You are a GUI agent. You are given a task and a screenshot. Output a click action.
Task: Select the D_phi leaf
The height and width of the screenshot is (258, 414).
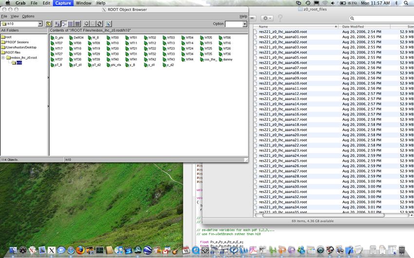pyautogui.click(x=57, y=37)
